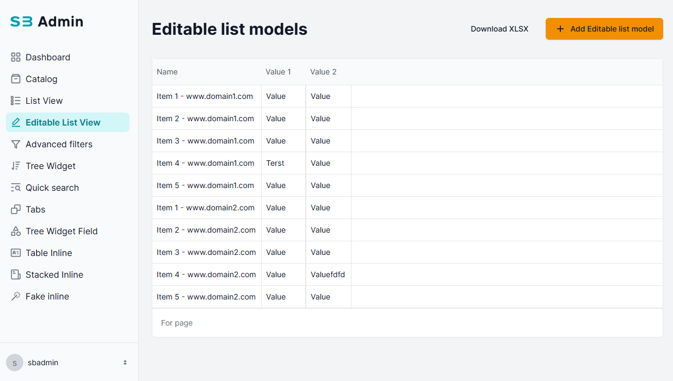This screenshot has height=381, width=673.
Task: Click the List View list icon
Action: pyautogui.click(x=16, y=101)
